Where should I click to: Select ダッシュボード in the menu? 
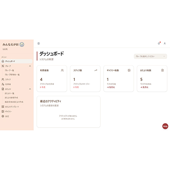click(17, 61)
